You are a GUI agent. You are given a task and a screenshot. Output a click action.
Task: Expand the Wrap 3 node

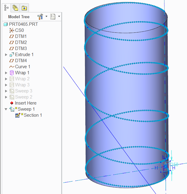[6, 85]
